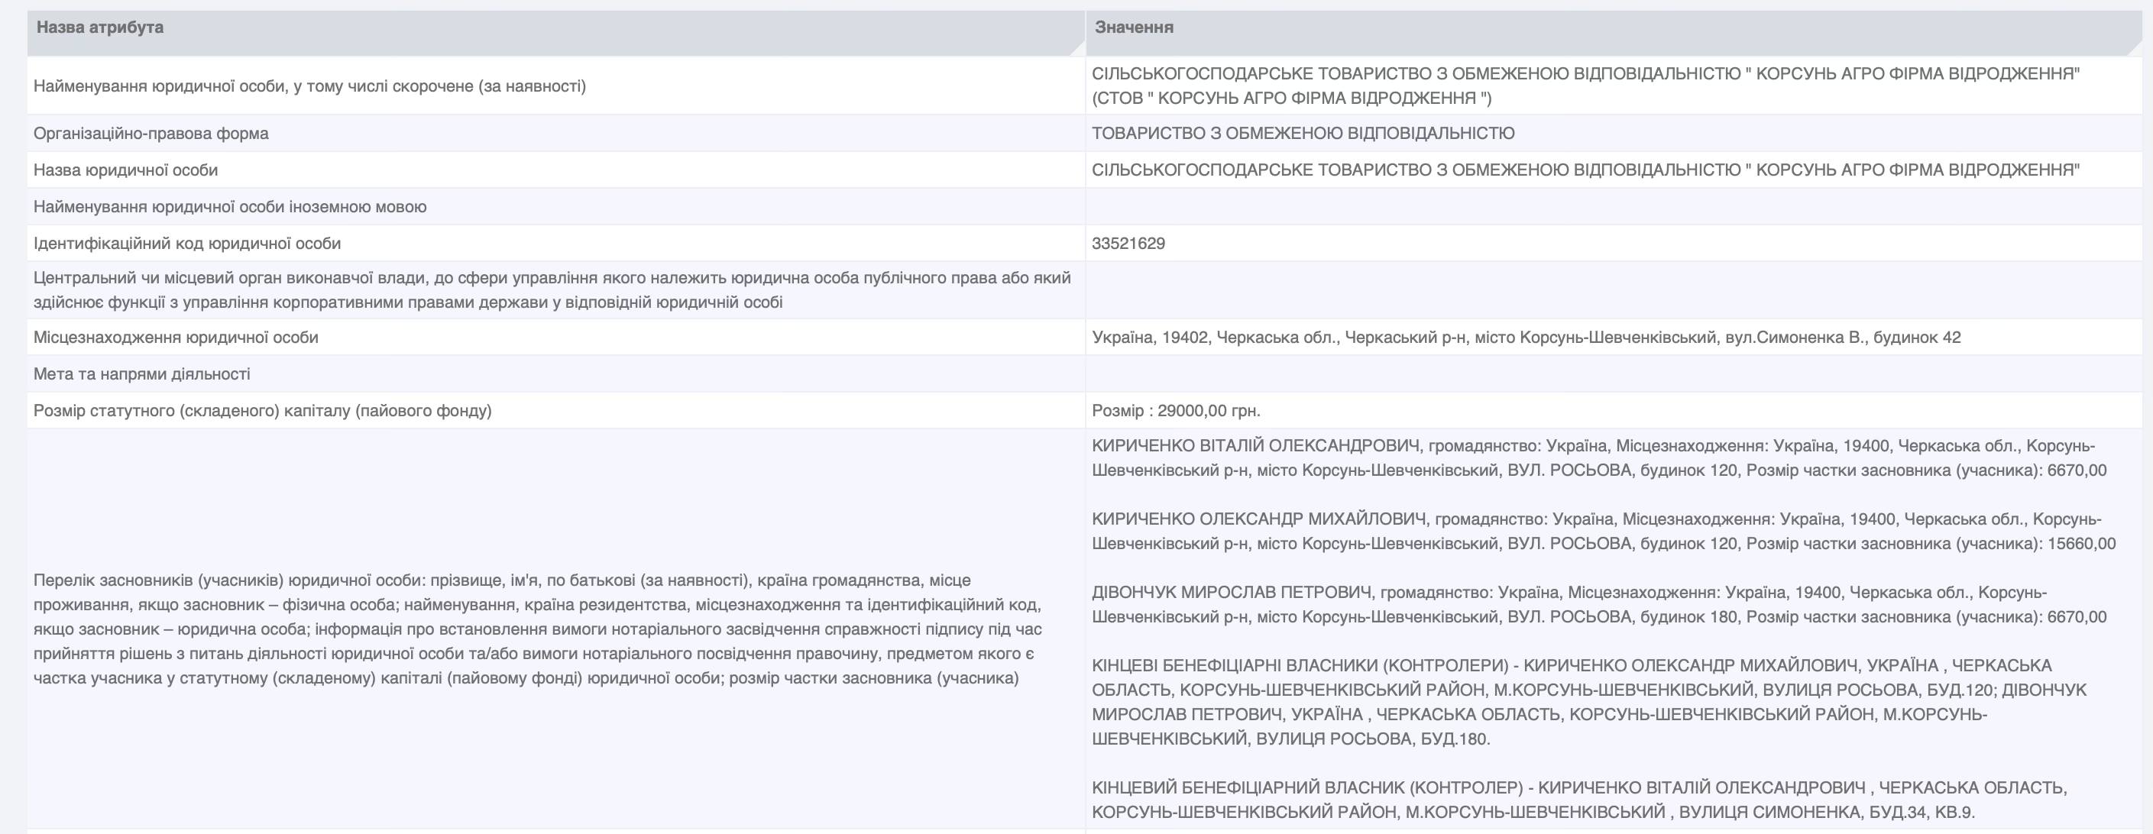Image resolution: width=2153 pixels, height=834 pixels.
Task: Select the "Мета та напрями діяльності" row
Action: tap(142, 374)
